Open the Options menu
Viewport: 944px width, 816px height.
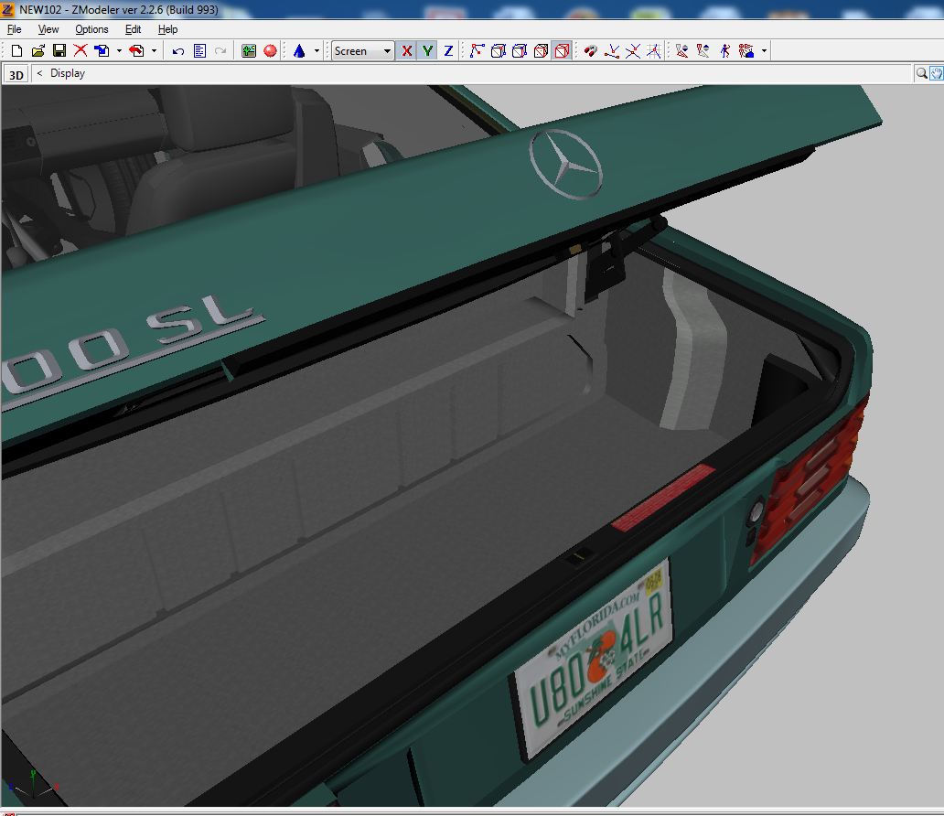point(91,29)
